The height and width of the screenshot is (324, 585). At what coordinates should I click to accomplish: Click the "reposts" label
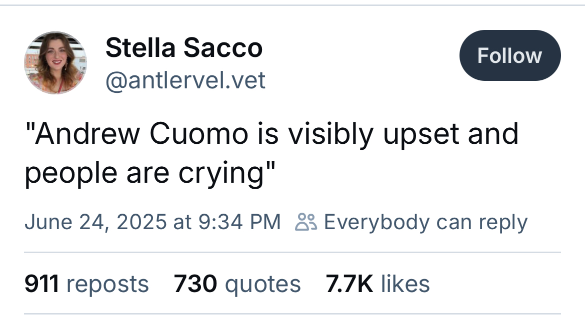coord(107,284)
